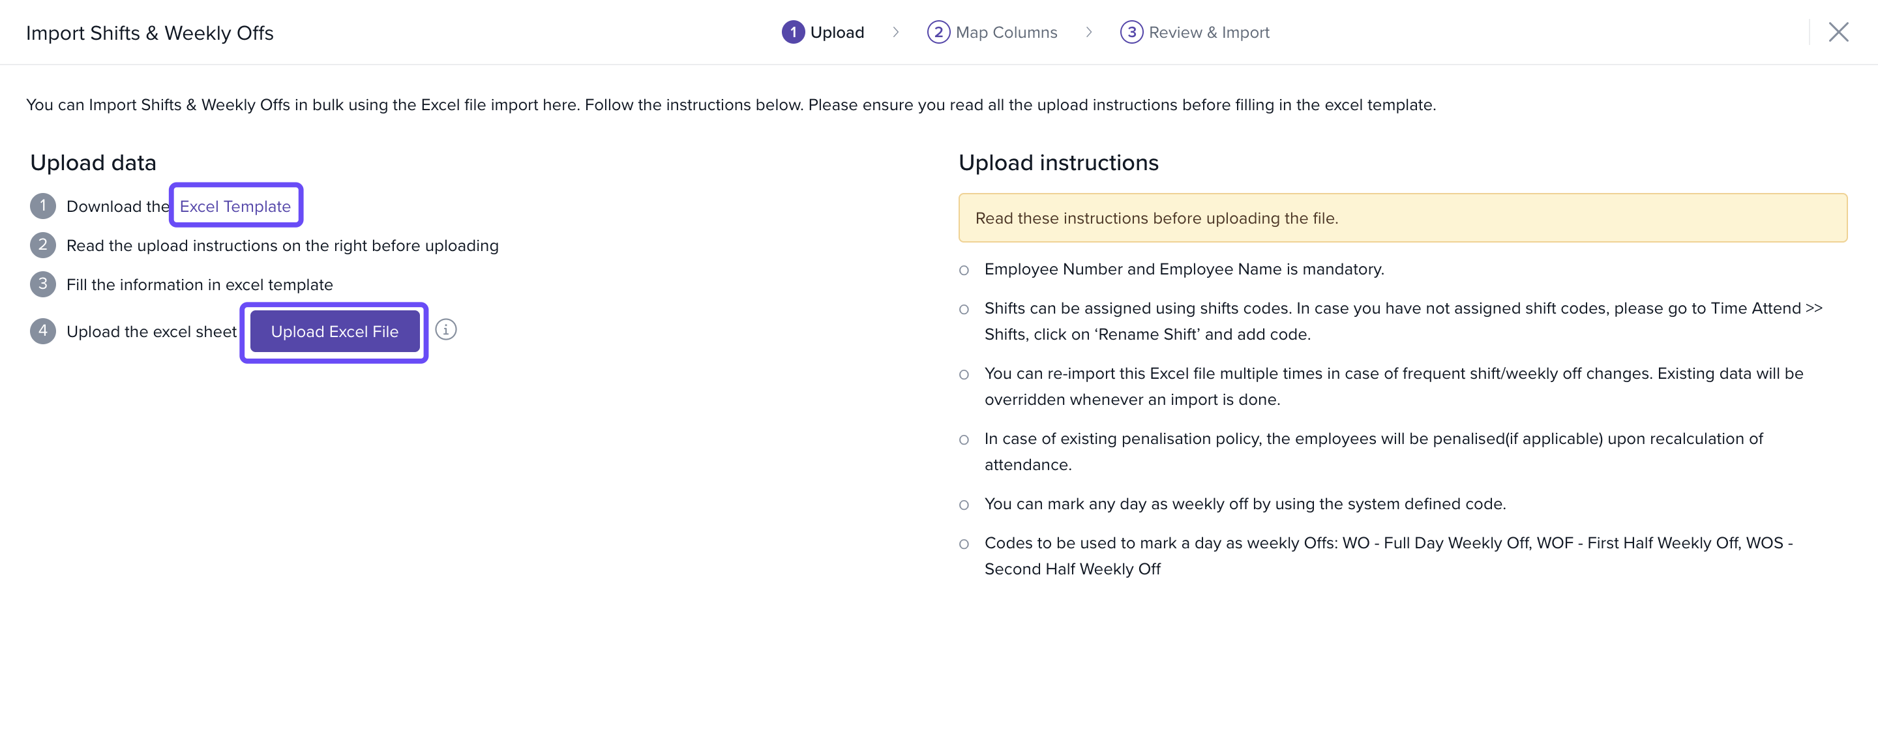Click the step 1 circle in the wizard header
Screen dimensions: 1878x755
(792, 32)
